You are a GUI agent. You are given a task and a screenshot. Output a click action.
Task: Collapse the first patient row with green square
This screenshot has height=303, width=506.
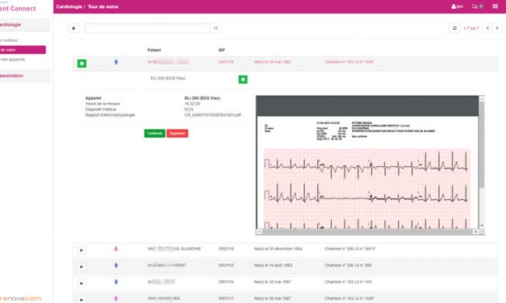click(x=82, y=64)
